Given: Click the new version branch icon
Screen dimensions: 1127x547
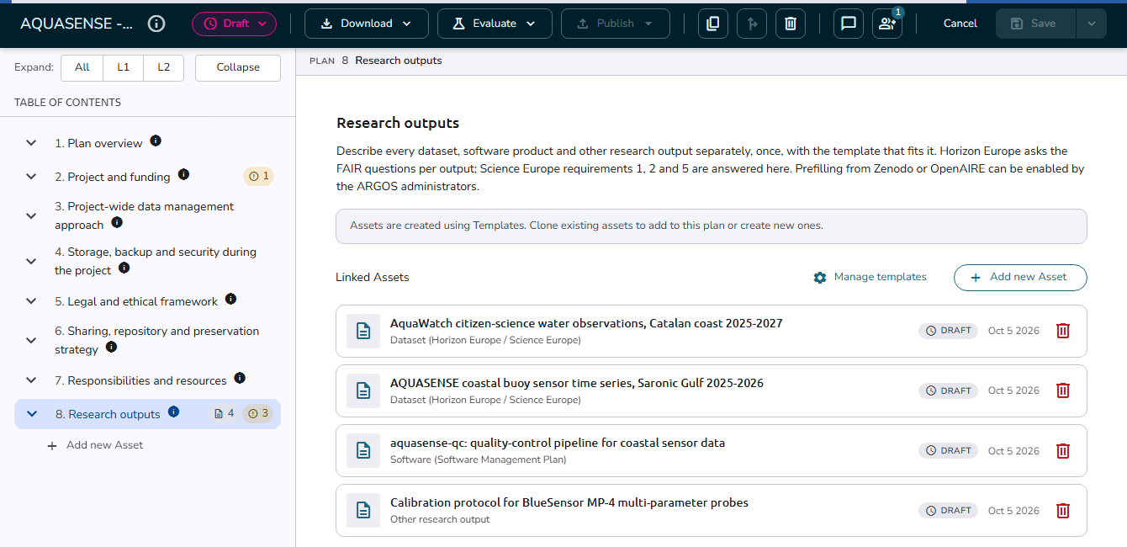Looking at the screenshot, I should (x=752, y=24).
